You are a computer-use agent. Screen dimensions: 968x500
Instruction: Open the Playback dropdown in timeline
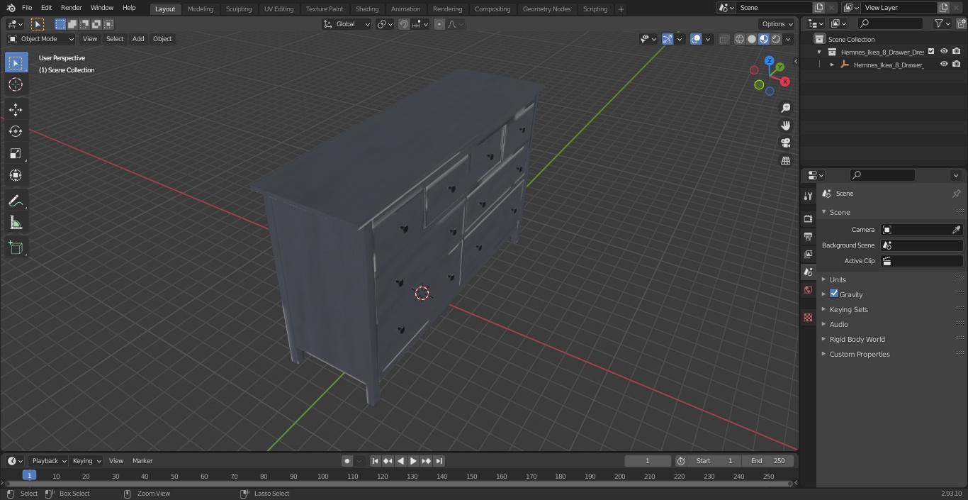pyautogui.click(x=49, y=461)
